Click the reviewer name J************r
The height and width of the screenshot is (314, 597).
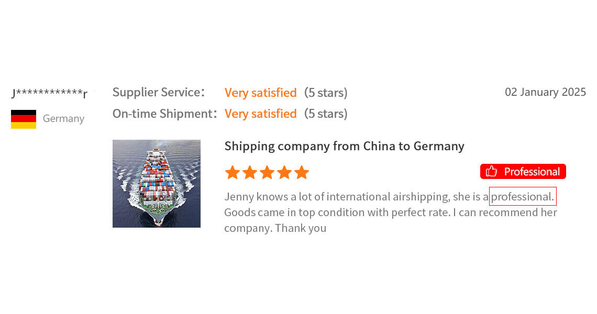49,94
